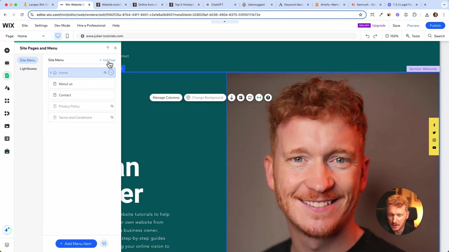Click the help icon in strip toolbar
This screenshot has height=252, width=449.
click(x=268, y=98)
